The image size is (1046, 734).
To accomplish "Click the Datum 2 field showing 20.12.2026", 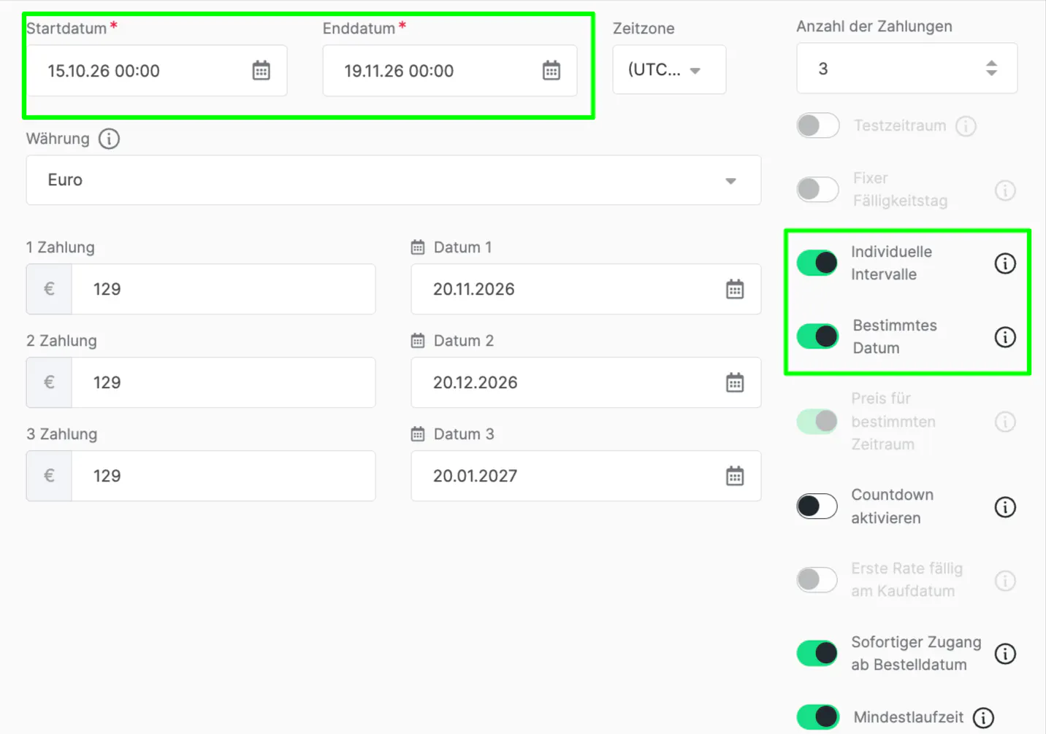I will (586, 382).
